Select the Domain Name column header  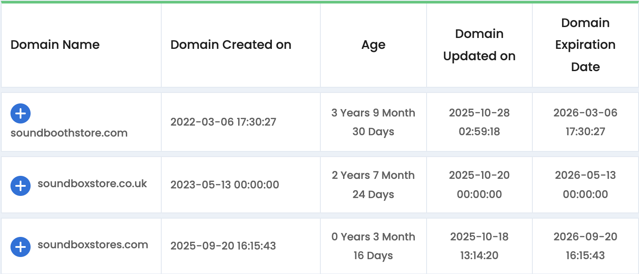55,45
